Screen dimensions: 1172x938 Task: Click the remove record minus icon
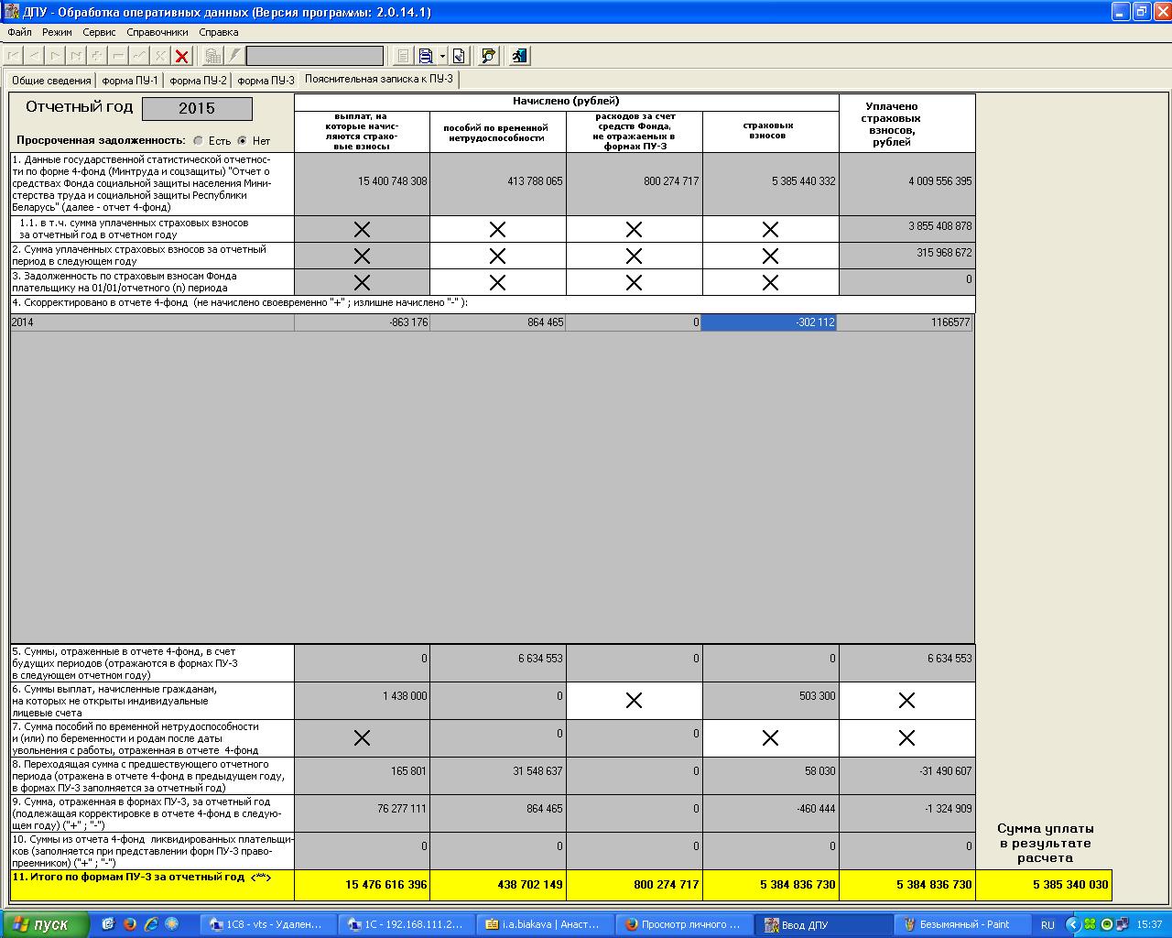(118, 56)
